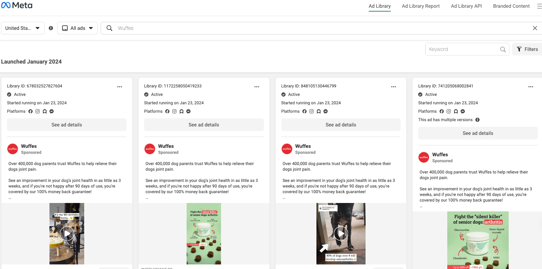The width and height of the screenshot is (542, 269).
Task: Click Facebook platform icon on ad 848105130446799
Action: click(305, 111)
